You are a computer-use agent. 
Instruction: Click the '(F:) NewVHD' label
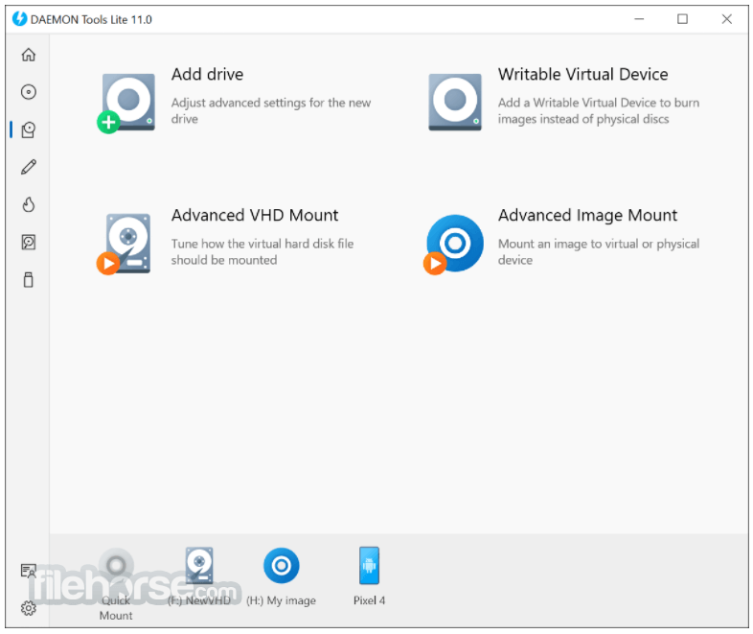point(199,600)
